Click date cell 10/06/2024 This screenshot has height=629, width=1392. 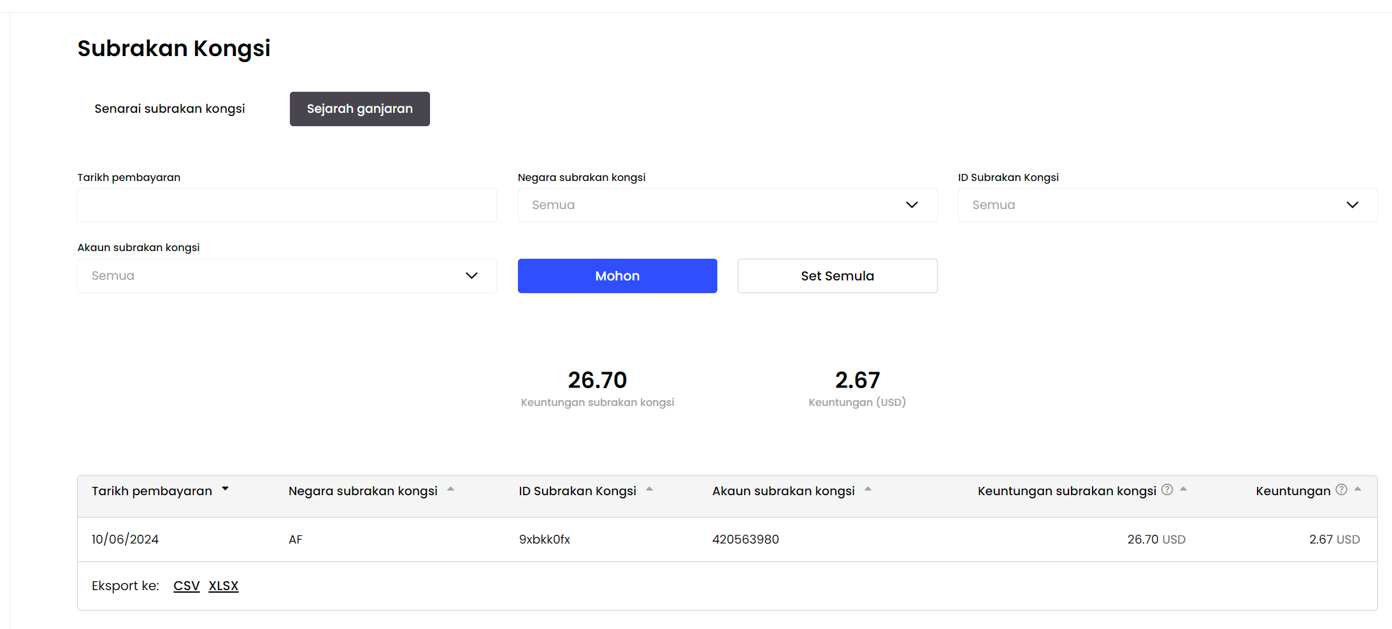click(125, 539)
